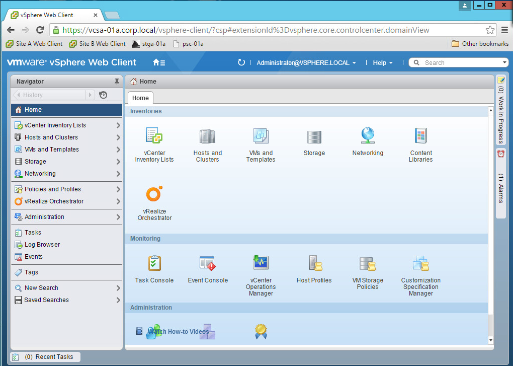Click the content pane scrollbar down arrow
Image resolution: width=513 pixels, height=366 pixels.
(491, 340)
